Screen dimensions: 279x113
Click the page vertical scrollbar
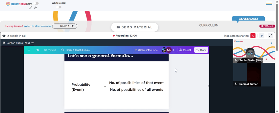click(x=277, y=27)
